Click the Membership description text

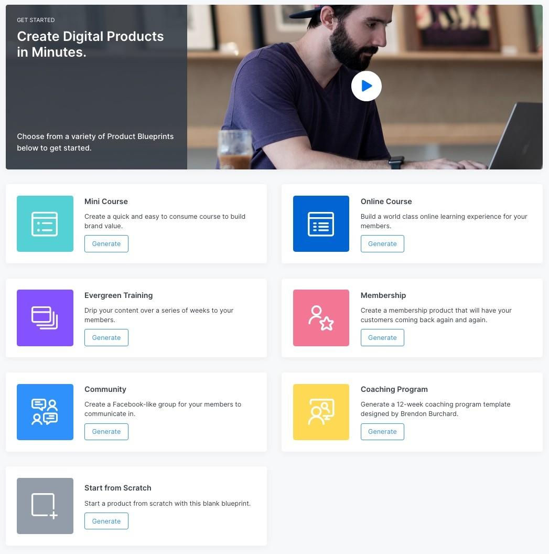coord(436,315)
